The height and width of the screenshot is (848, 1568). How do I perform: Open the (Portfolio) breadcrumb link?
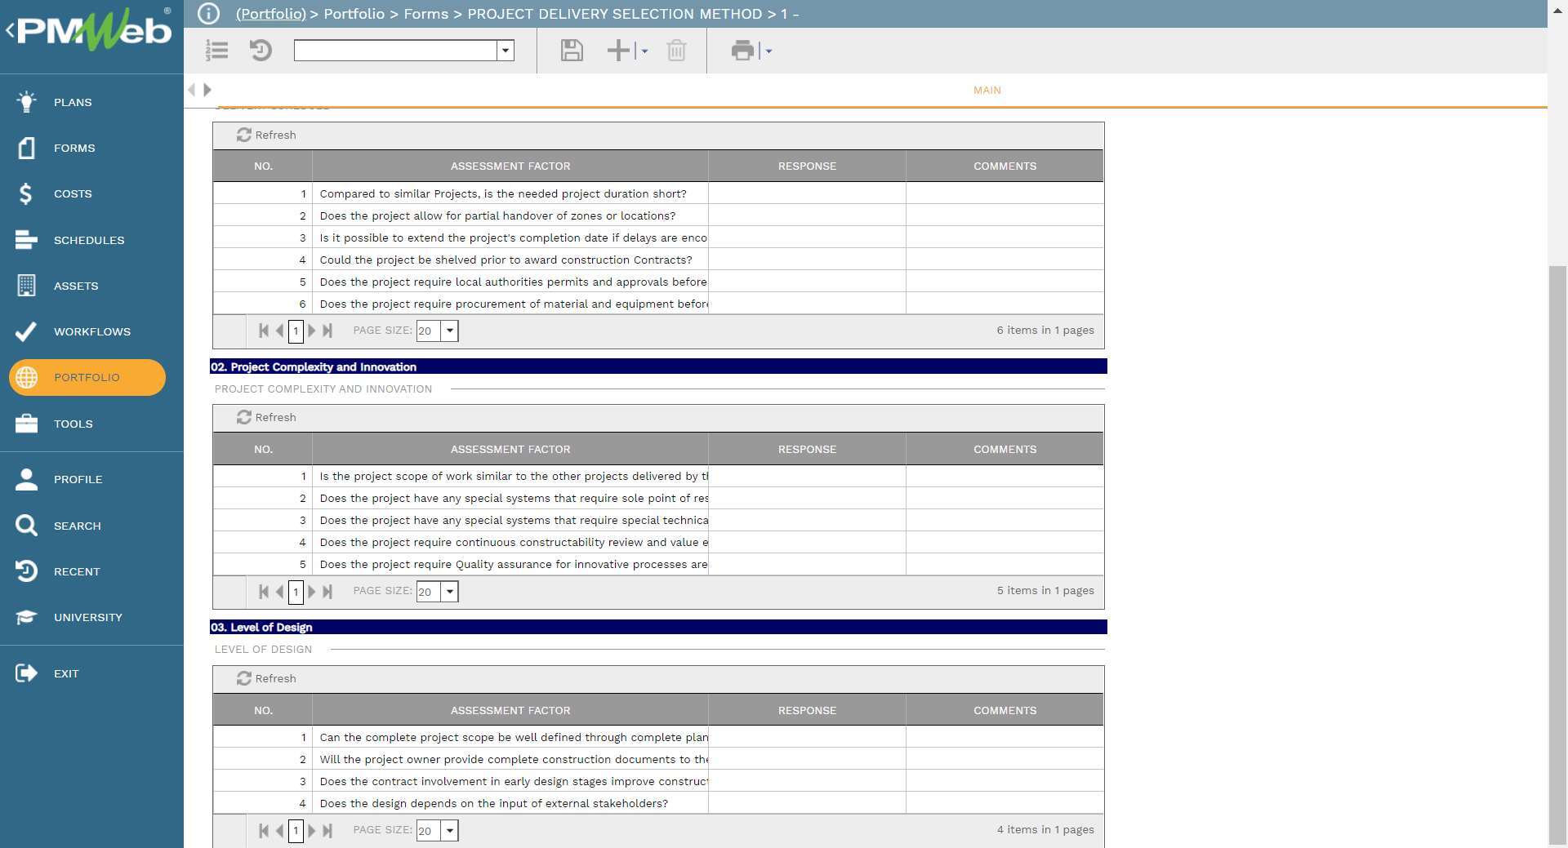tap(270, 14)
